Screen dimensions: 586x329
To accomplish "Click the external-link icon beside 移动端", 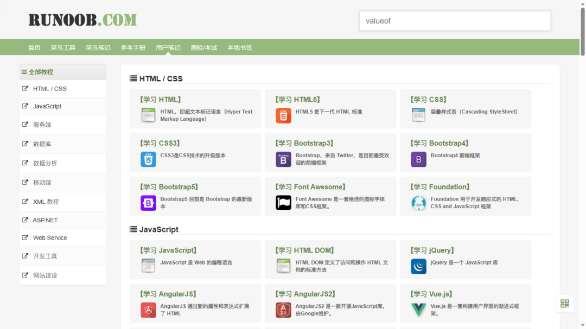I will pyautogui.click(x=25, y=182).
